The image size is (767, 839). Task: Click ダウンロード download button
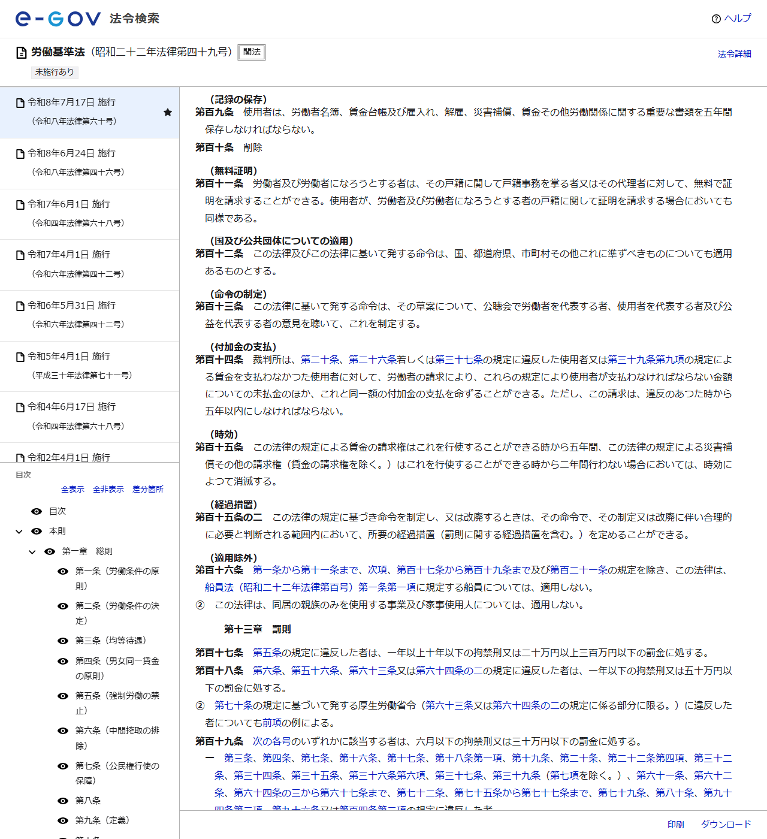coord(726,825)
